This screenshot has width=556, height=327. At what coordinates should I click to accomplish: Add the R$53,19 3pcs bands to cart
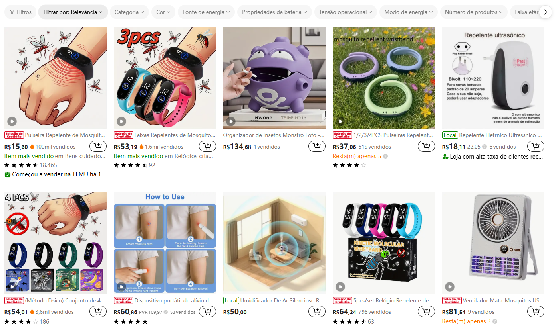207,146
